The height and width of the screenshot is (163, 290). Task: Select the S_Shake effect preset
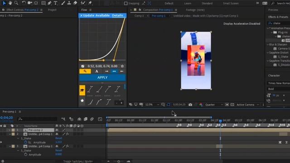[283, 57]
